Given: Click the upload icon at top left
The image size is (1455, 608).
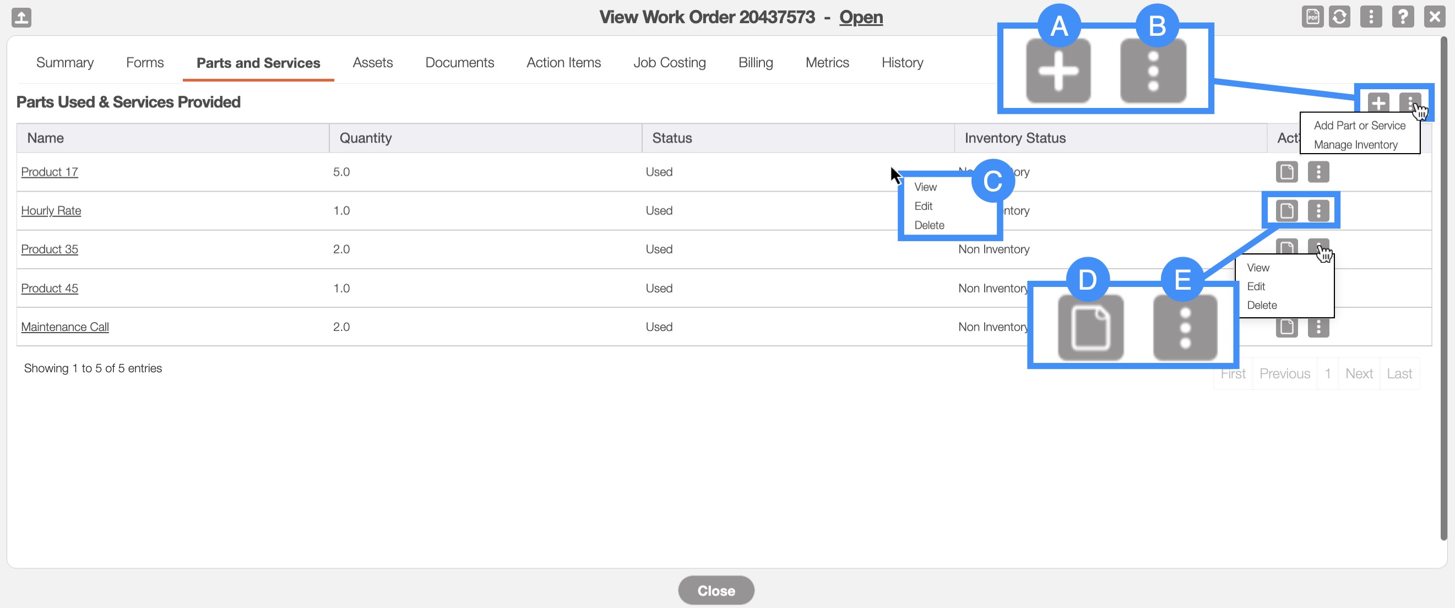Looking at the screenshot, I should [x=21, y=17].
